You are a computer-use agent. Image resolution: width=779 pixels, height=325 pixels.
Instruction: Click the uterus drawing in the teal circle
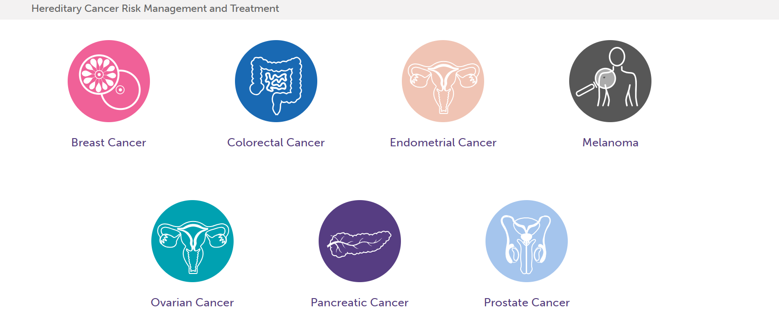192,241
